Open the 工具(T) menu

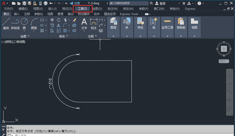(x=82, y=9)
